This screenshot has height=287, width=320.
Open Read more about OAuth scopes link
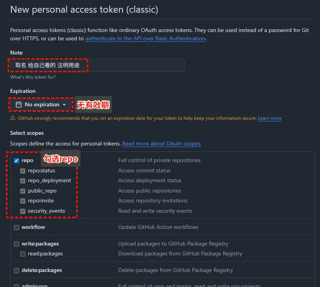pos(162,144)
